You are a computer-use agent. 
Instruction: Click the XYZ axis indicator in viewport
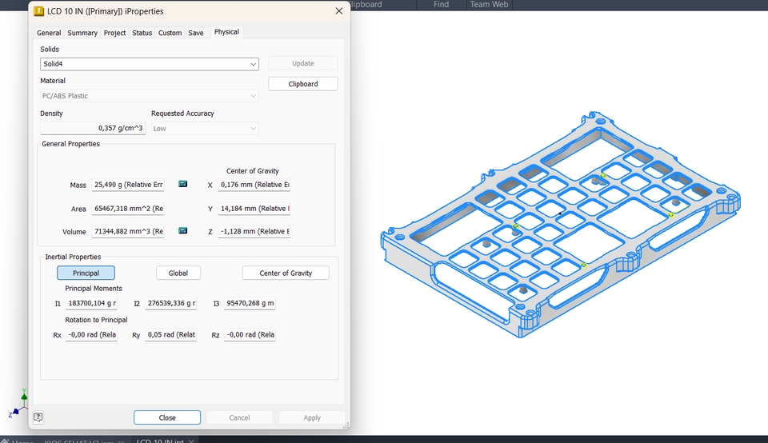pyautogui.click(x=19, y=403)
